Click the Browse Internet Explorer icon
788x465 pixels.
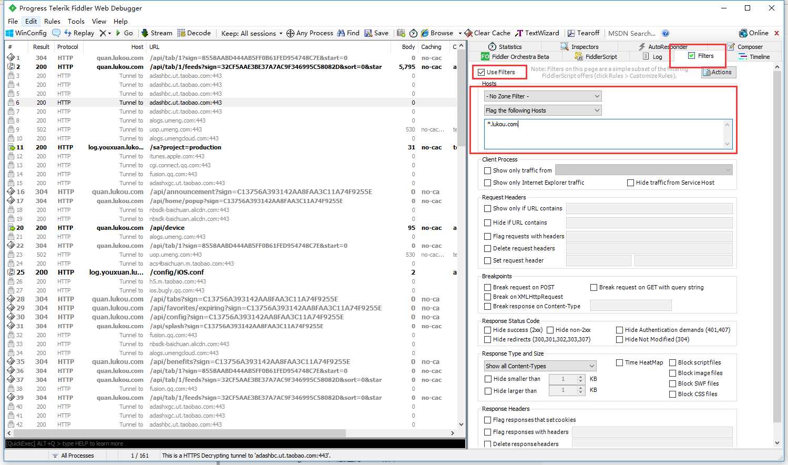pos(425,33)
